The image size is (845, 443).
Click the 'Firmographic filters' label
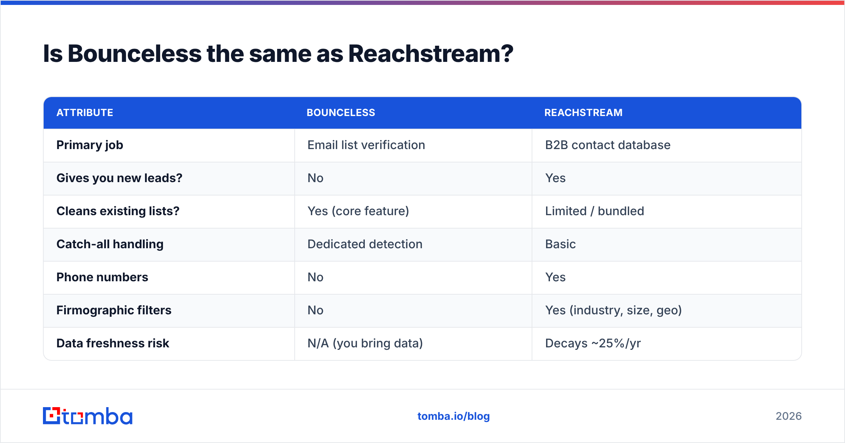[114, 310]
